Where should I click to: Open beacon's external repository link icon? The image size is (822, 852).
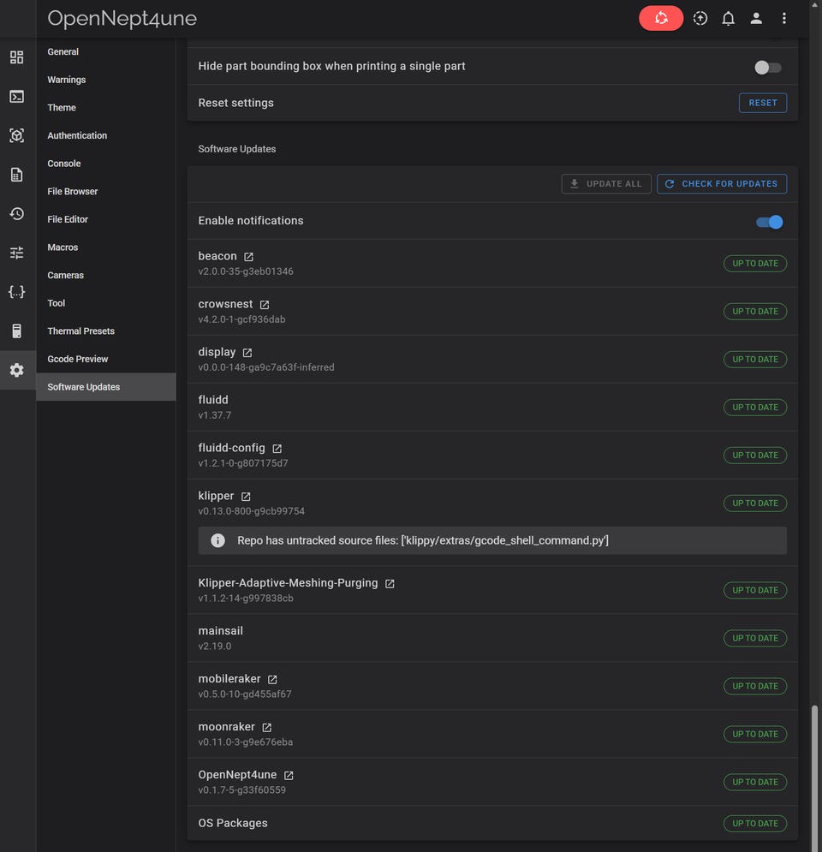coord(248,257)
